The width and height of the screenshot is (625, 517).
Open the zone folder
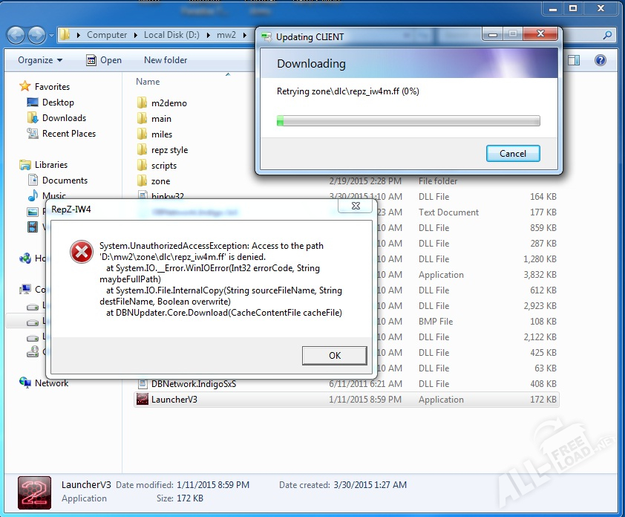(160, 181)
